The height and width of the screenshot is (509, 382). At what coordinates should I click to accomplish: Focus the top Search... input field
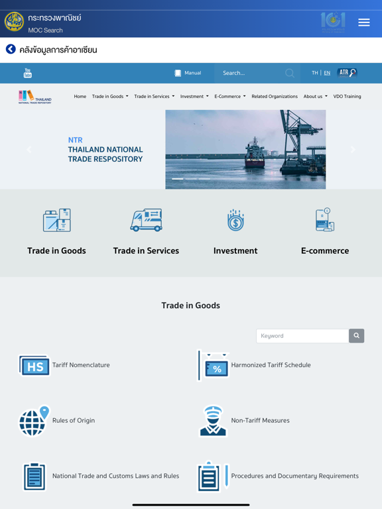[x=250, y=73]
